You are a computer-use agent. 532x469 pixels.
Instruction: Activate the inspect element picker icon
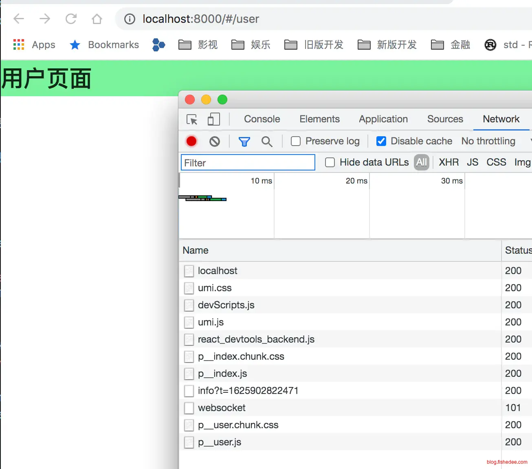click(x=192, y=119)
